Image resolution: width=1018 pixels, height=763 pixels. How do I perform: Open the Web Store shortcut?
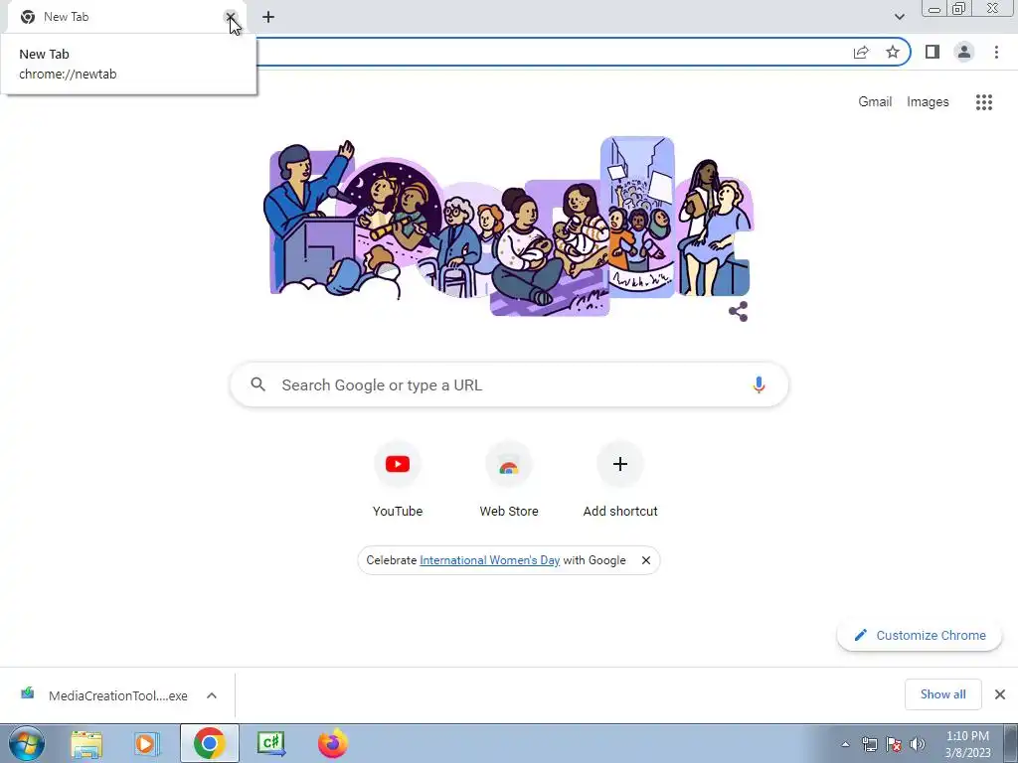tap(509, 480)
